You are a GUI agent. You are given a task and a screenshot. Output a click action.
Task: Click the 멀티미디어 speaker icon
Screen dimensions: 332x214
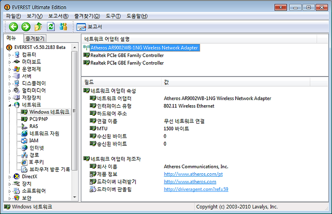click(17, 90)
